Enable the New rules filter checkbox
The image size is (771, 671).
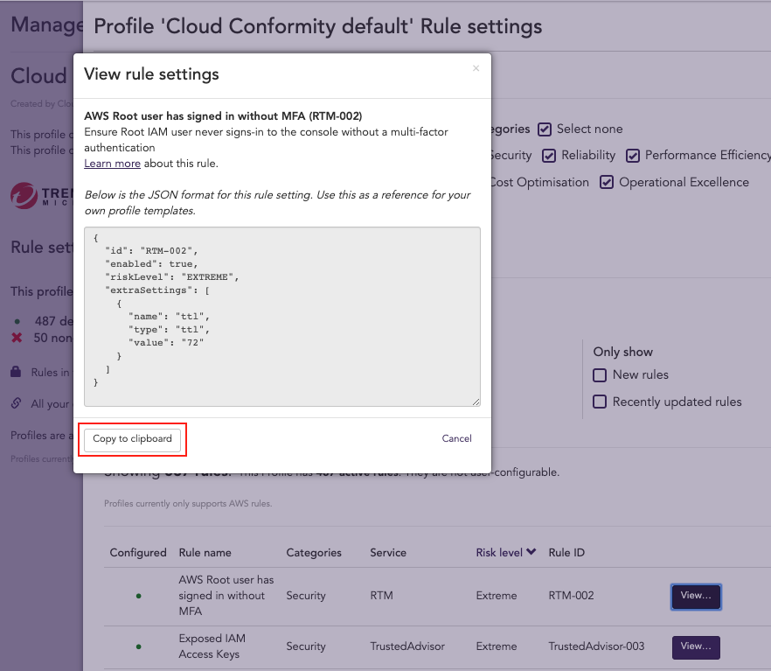[x=600, y=375]
